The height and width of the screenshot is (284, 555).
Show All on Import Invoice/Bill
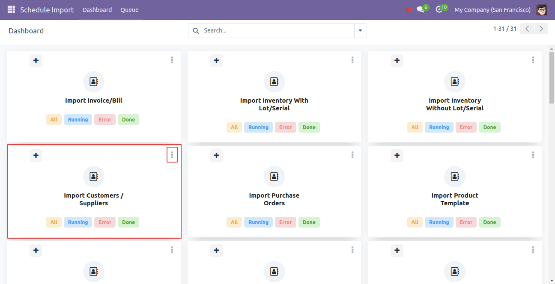54,120
